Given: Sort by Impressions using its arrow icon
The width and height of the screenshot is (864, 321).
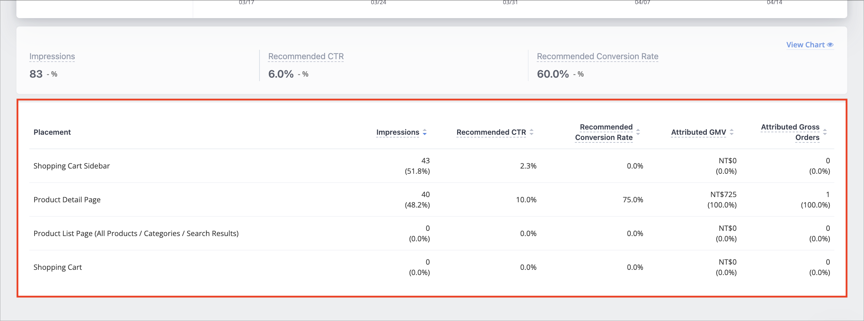Looking at the screenshot, I should click(x=425, y=132).
